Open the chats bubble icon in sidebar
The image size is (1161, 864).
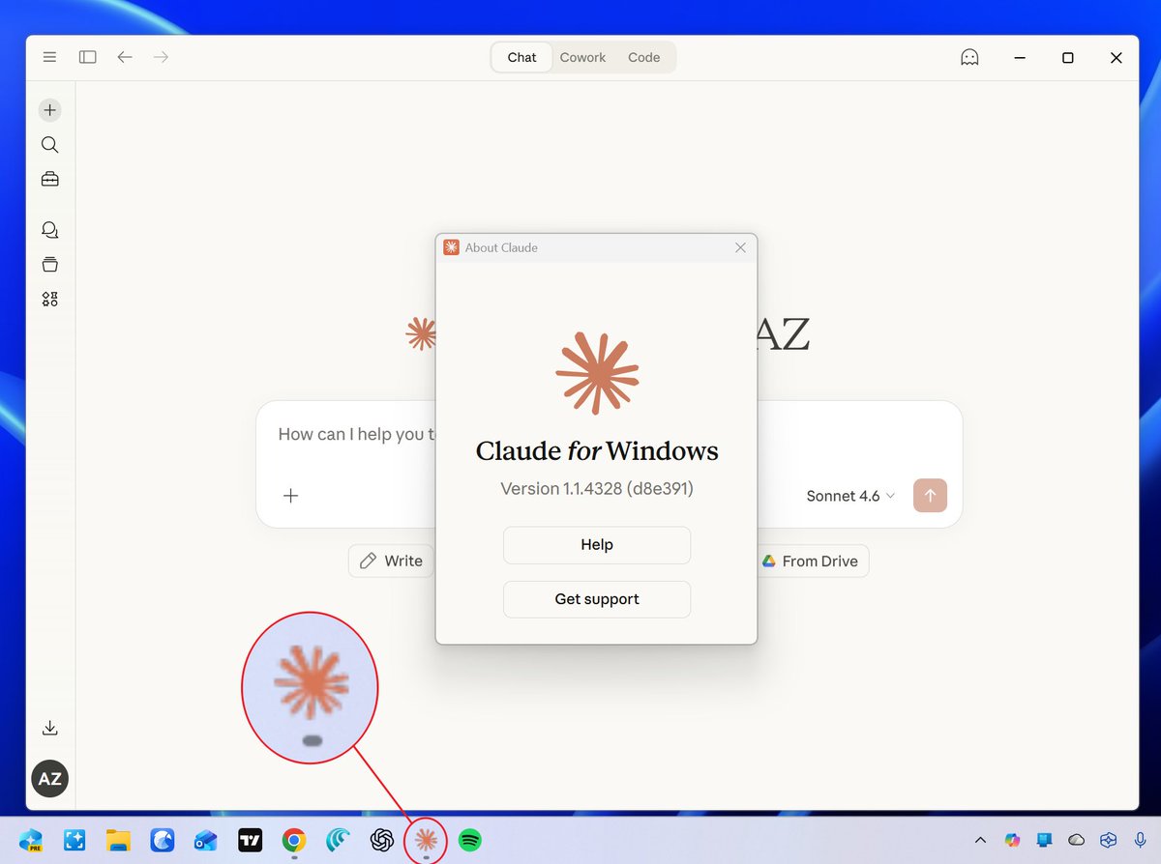pos(50,230)
